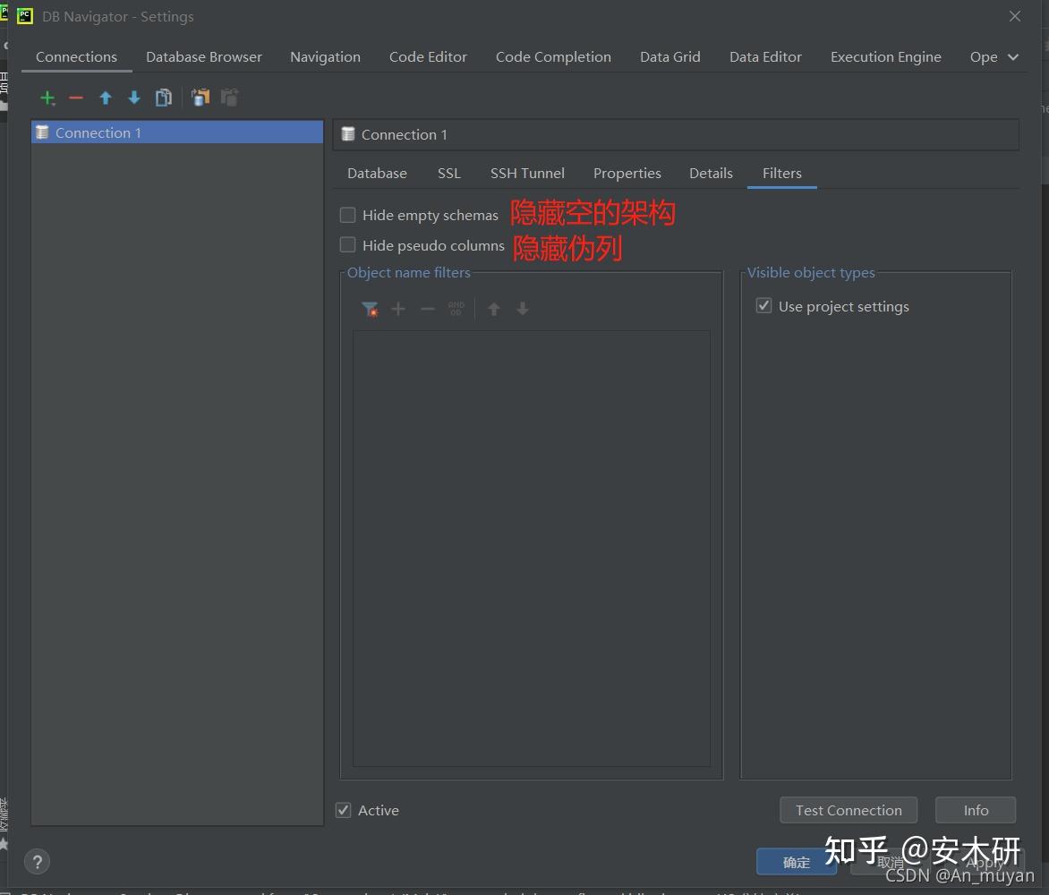
Task: Confirm settings with the 确定 button
Action: 796,862
